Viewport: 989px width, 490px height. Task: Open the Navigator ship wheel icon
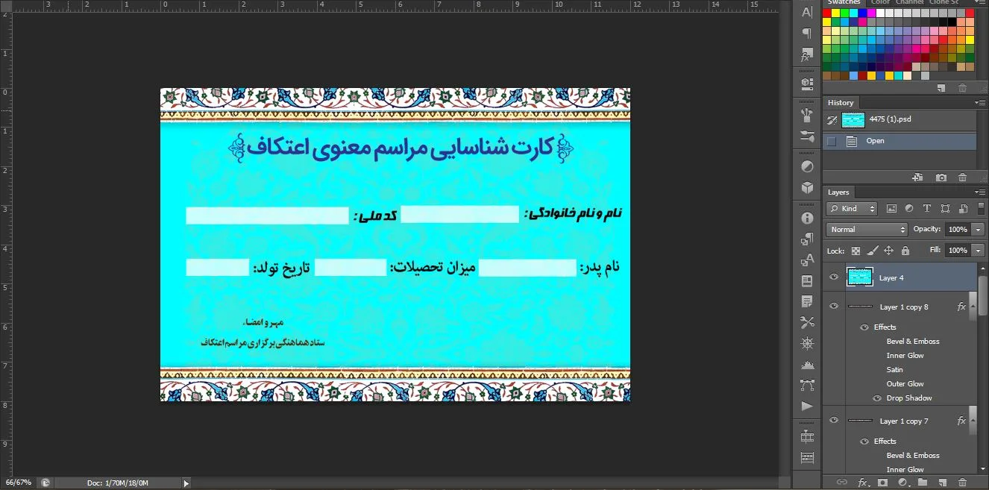coord(806,343)
